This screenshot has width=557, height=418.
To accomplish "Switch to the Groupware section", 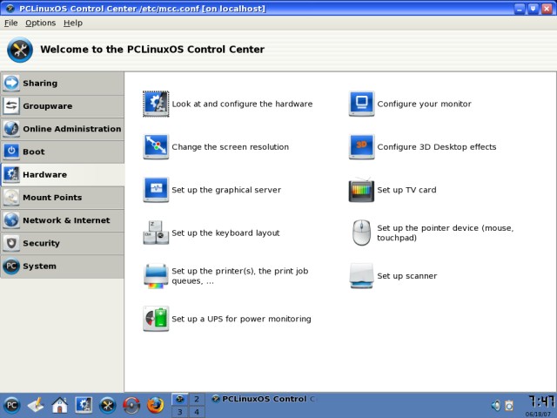I will [x=62, y=106].
